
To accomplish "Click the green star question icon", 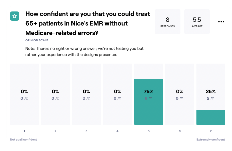I will (x=15, y=16).
